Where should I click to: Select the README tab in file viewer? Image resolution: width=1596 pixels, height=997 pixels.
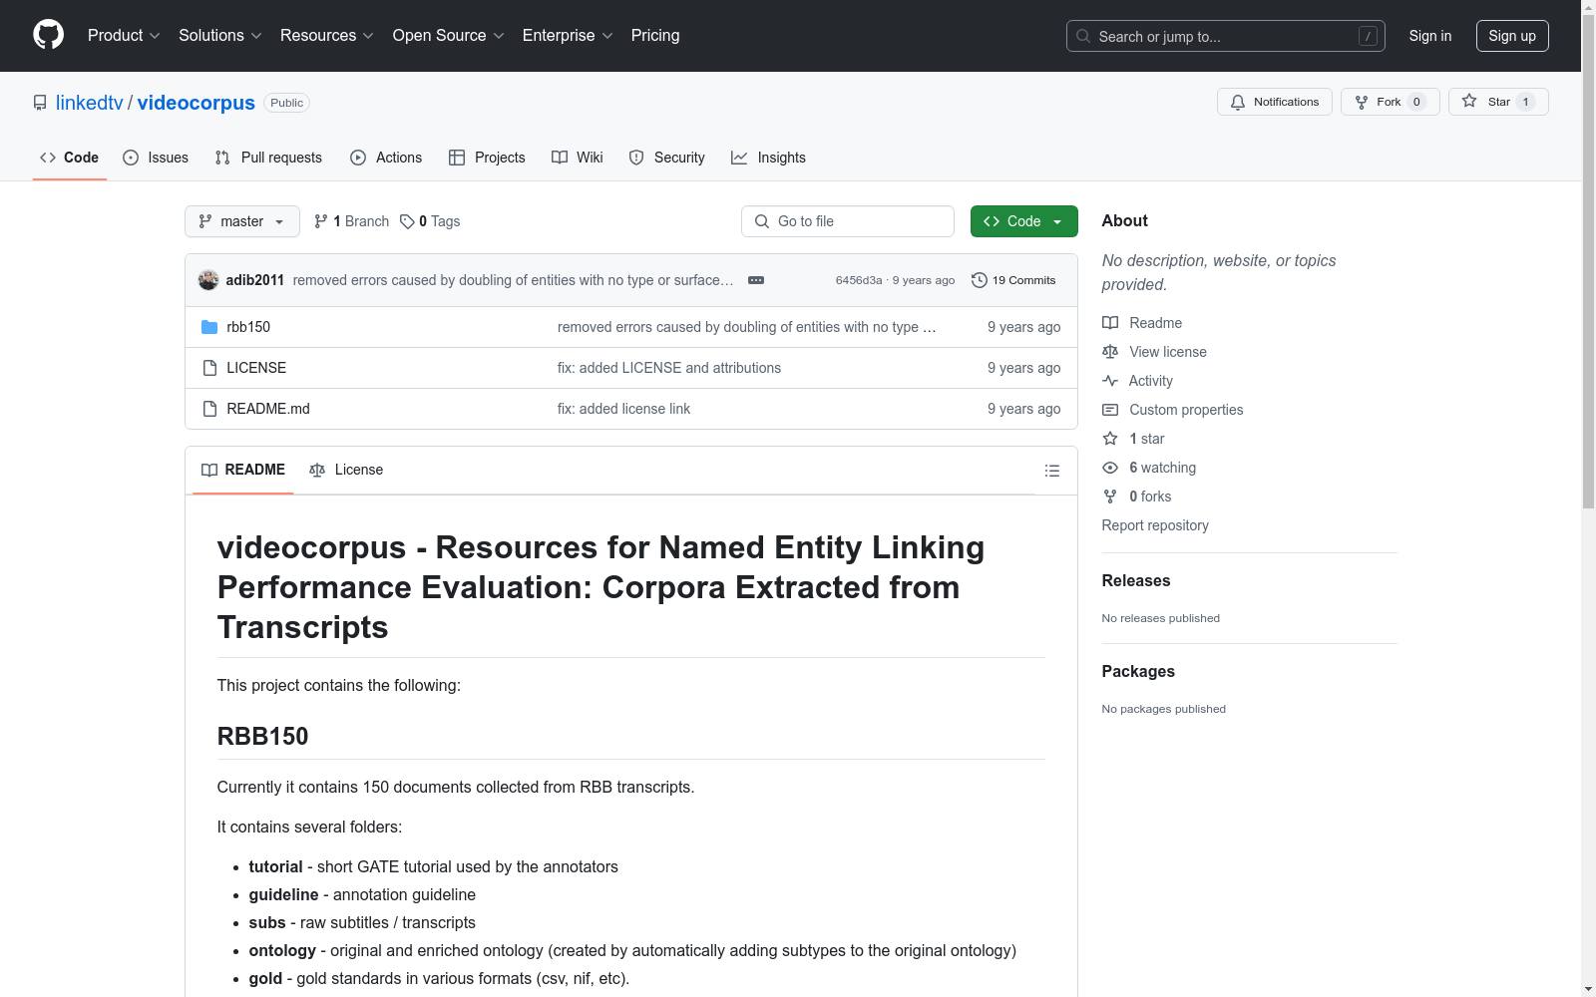pos(243,470)
